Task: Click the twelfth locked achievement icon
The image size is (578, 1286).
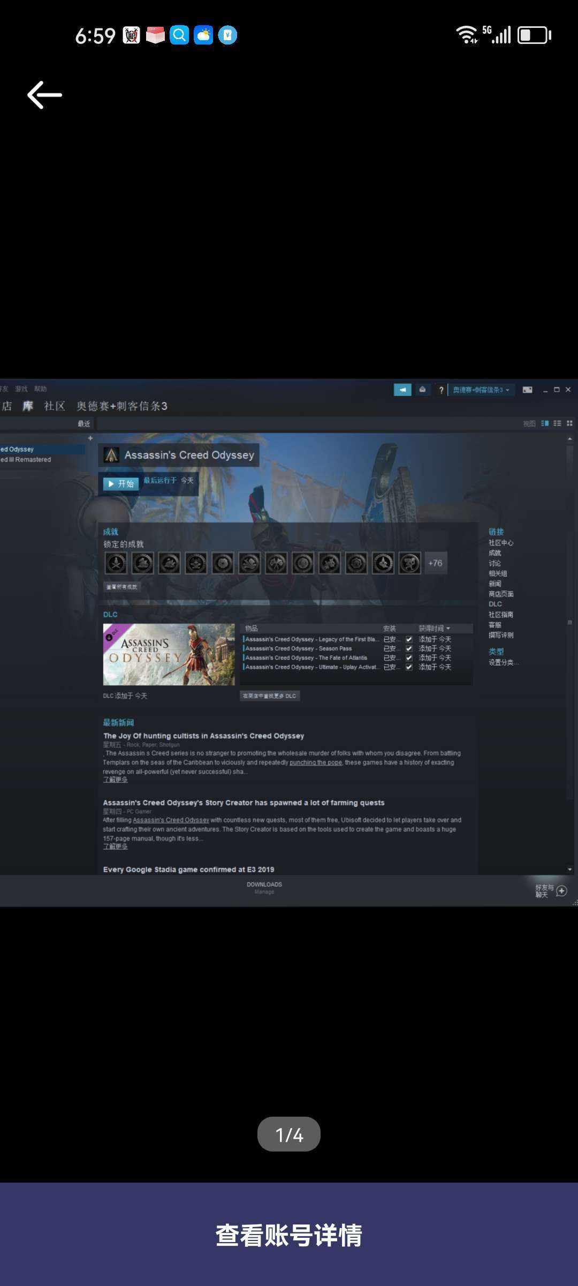Action: pos(410,563)
